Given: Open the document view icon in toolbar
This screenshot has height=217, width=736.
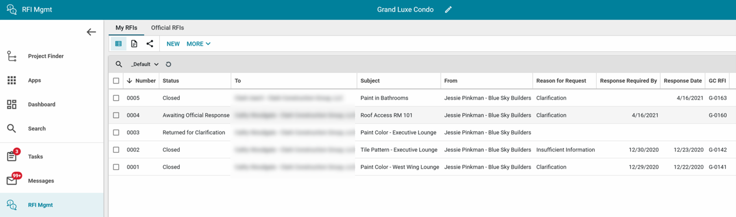Looking at the screenshot, I should 134,44.
